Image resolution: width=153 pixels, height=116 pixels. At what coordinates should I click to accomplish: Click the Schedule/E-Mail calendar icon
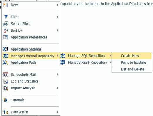[x=6, y=75]
